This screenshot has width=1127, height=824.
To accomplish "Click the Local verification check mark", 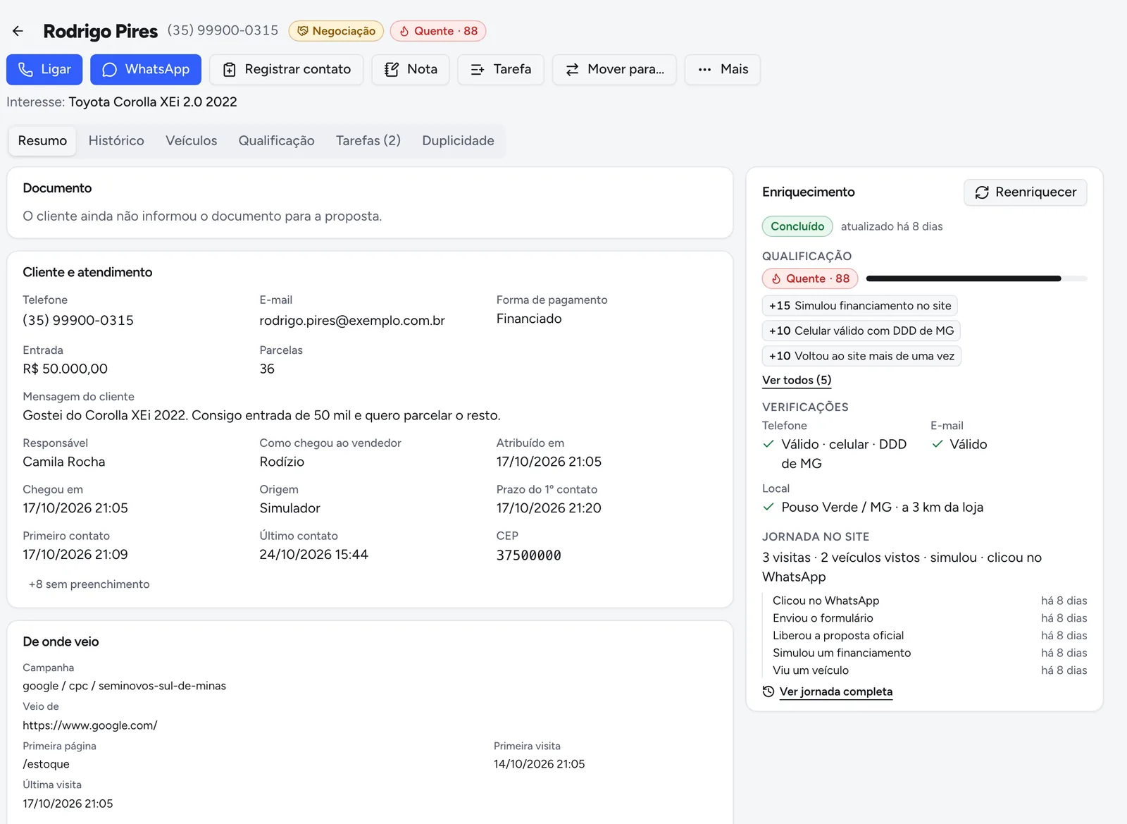I will [768, 507].
